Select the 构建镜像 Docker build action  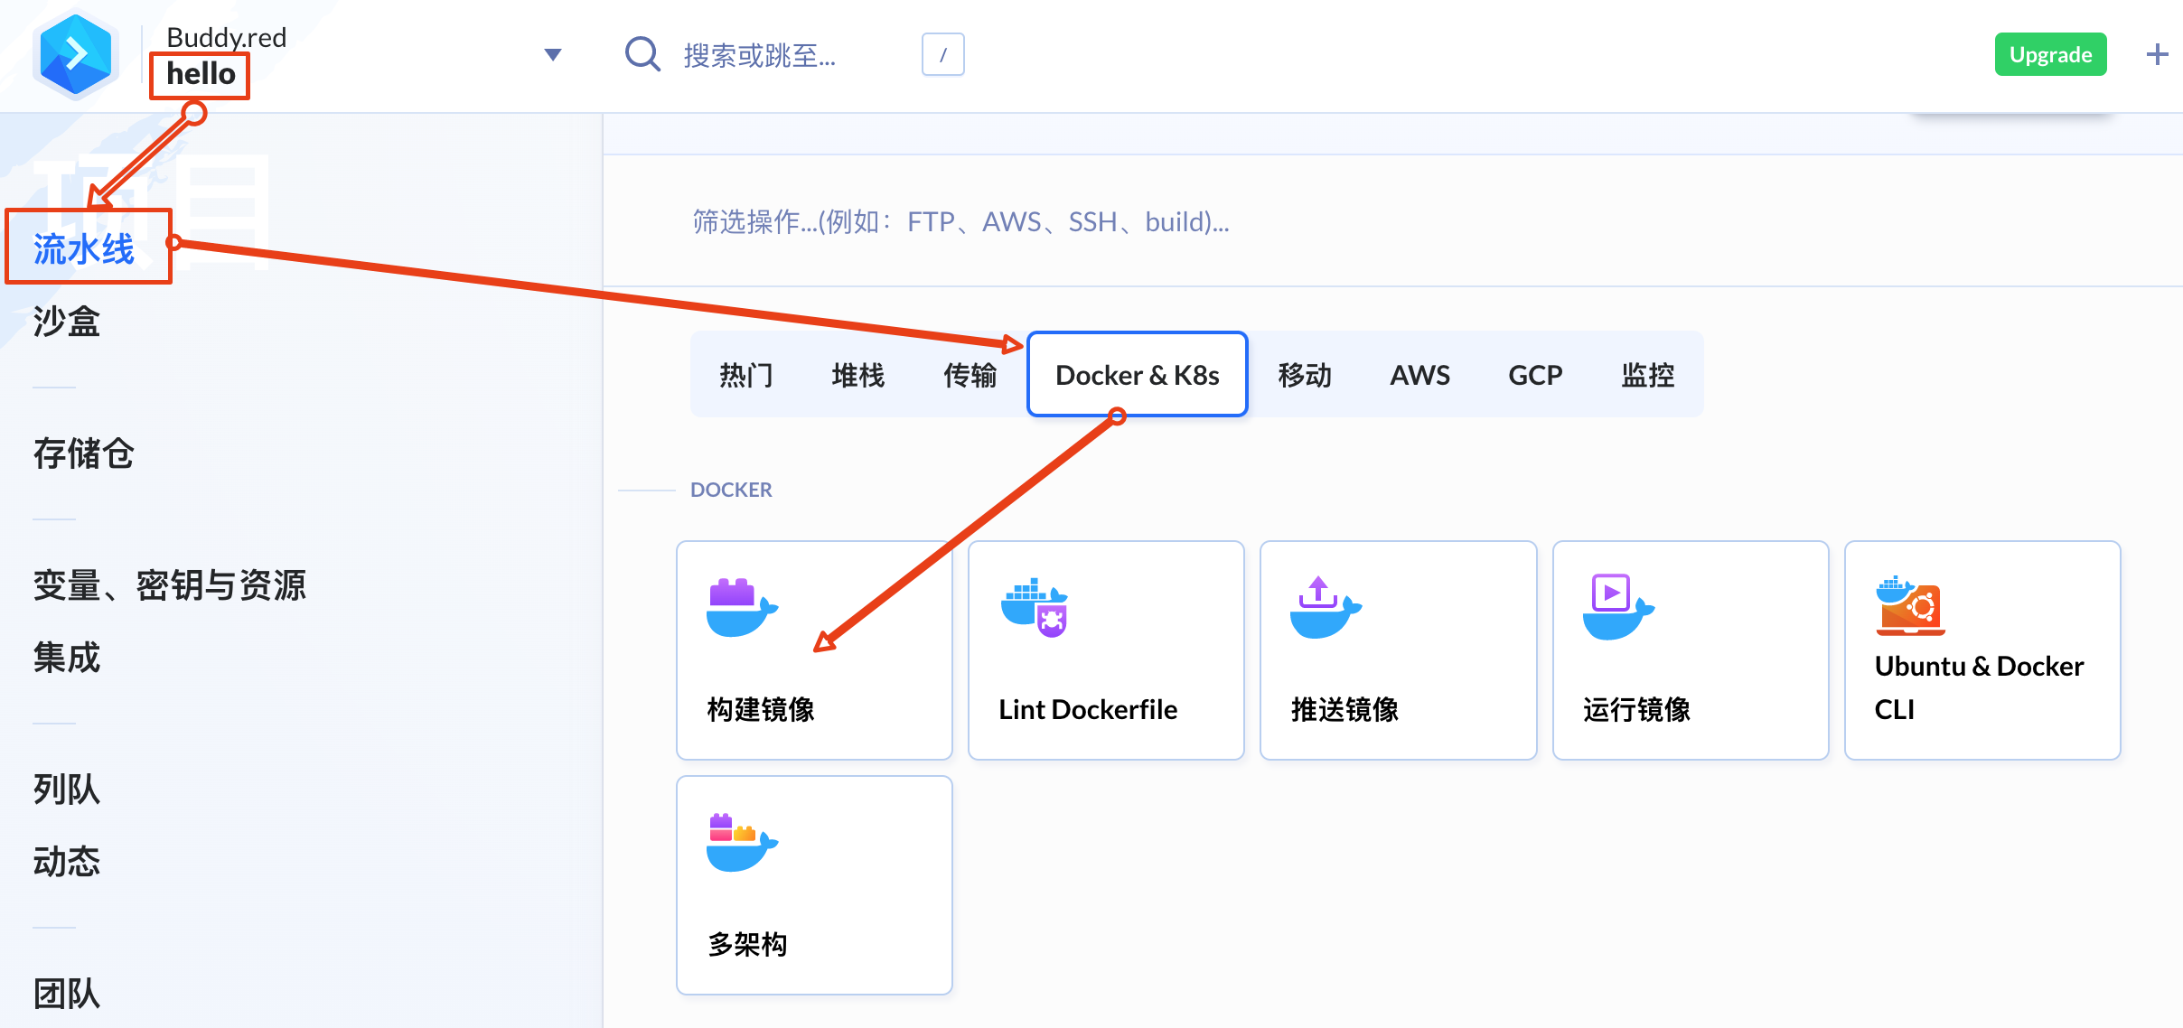813,650
